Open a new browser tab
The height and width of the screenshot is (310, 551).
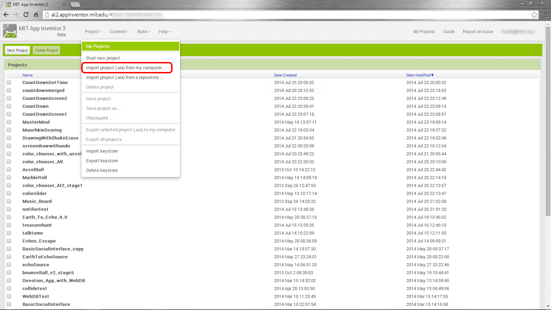pyautogui.click(x=75, y=4)
